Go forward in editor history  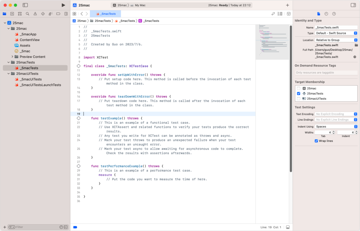(87, 14)
